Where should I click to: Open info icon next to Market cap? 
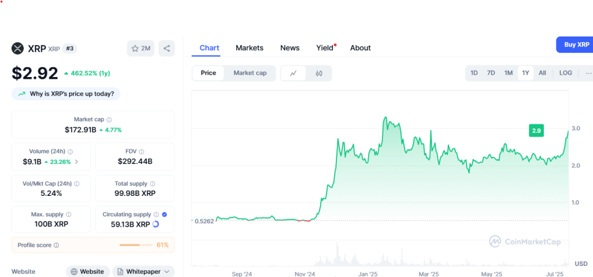click(109, 119)
